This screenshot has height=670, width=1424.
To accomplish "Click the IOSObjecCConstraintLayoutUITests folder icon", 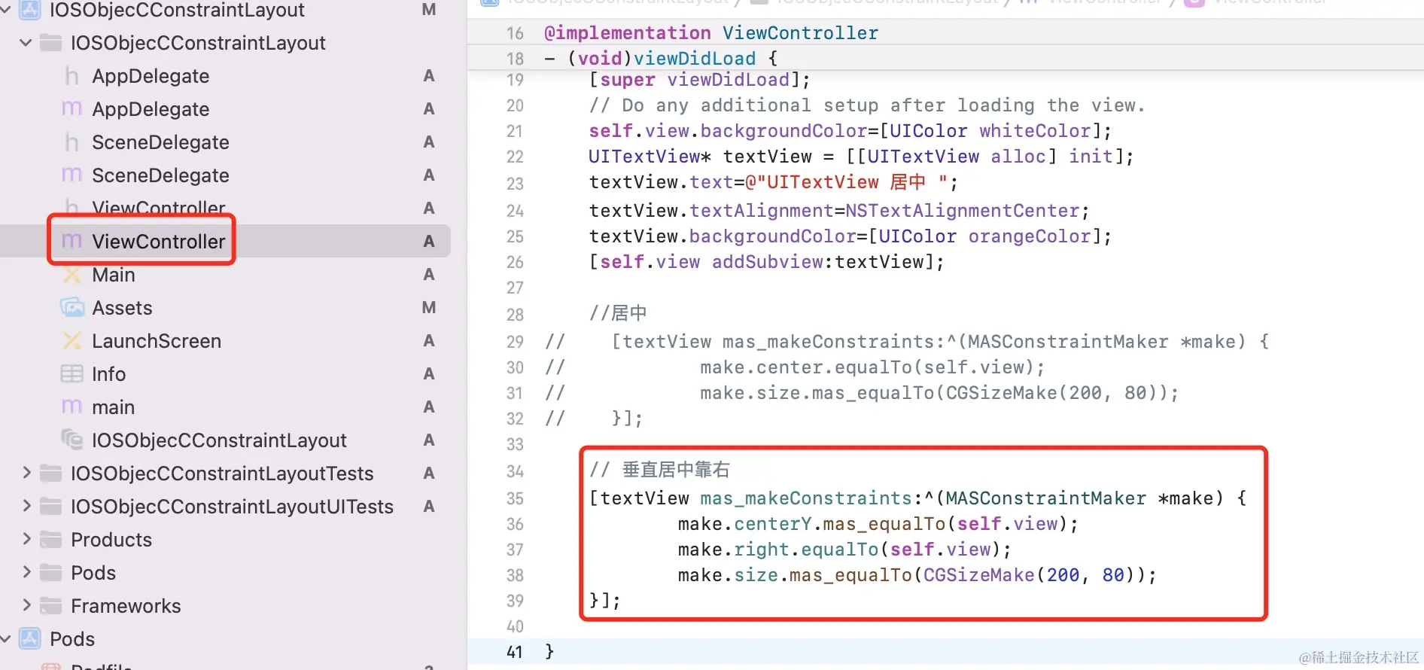I will click(50, 507).
